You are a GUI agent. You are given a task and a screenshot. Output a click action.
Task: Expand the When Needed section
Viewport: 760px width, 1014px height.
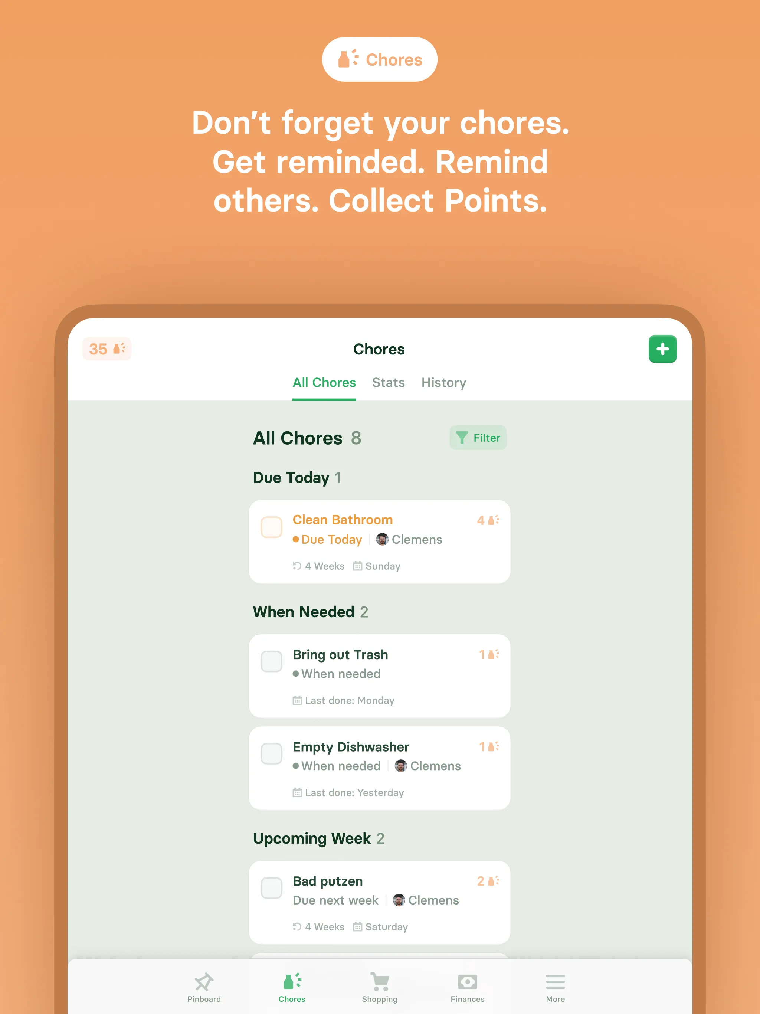(311, 612)
